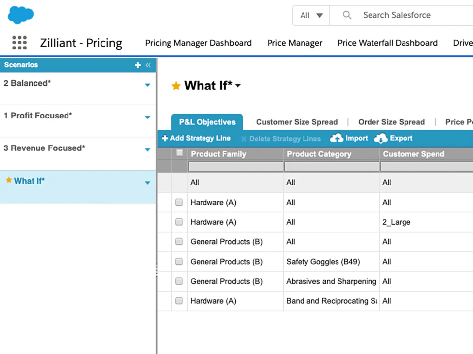Switch to the Customer Size Spread tab
The height and width of the screenshot is (354, 473).
tap(297, 122)
